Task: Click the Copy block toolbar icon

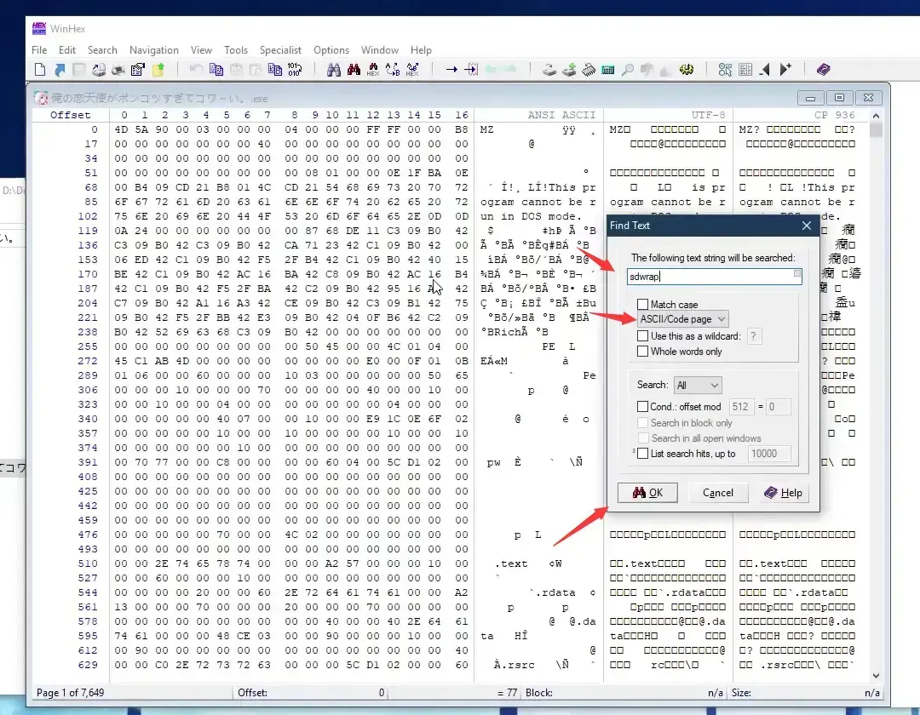Action: [216, 70]
